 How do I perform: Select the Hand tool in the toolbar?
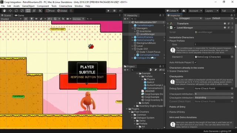4,11
